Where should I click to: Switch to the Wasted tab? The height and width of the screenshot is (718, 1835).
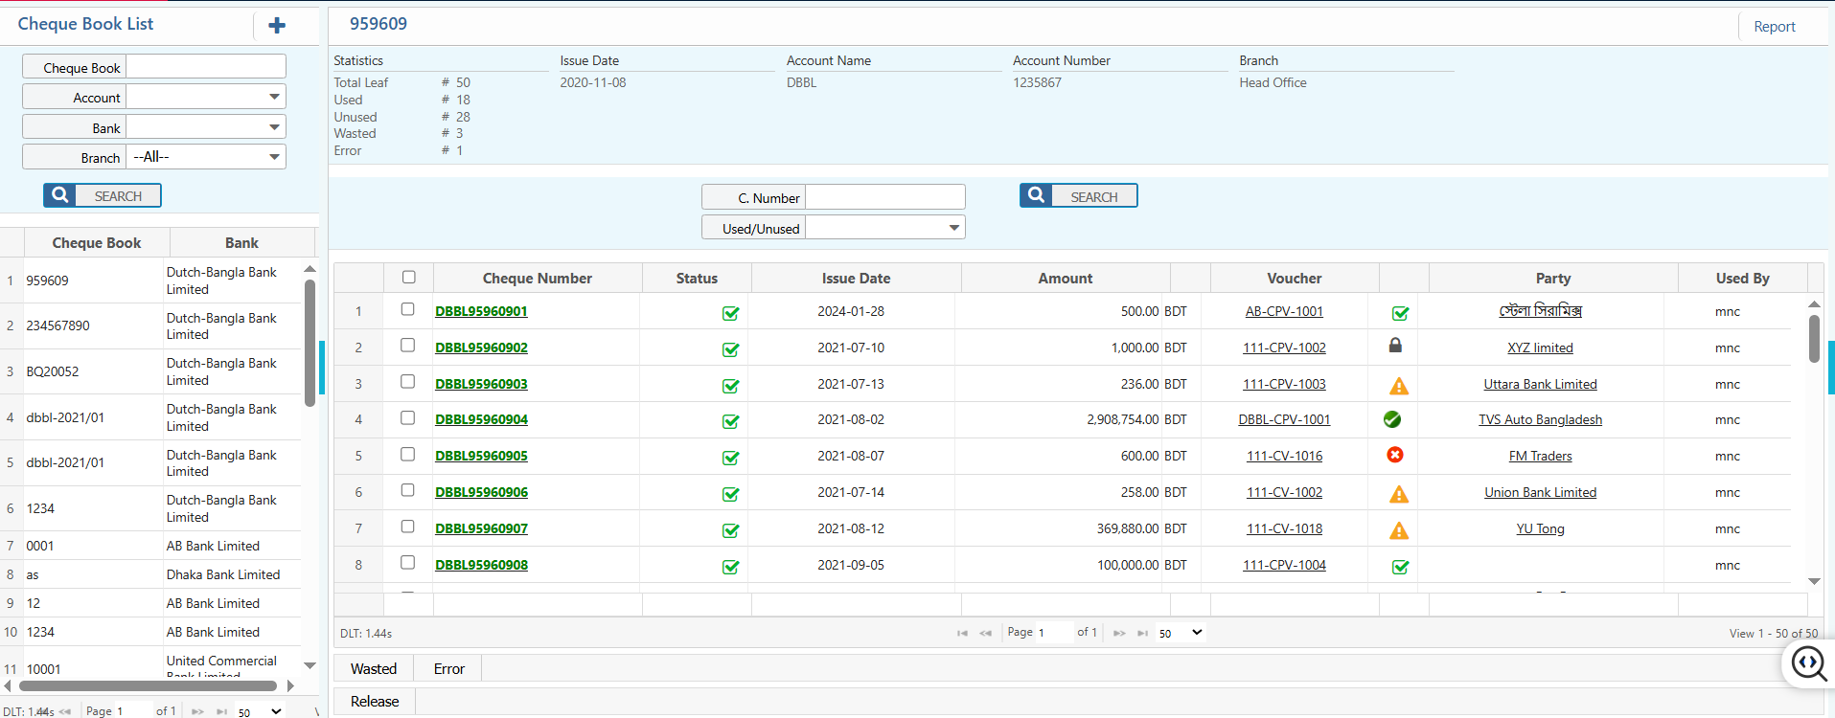click(x=373, y=669)
